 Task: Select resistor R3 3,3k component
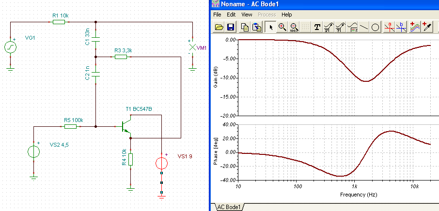[x=121, y=57]
